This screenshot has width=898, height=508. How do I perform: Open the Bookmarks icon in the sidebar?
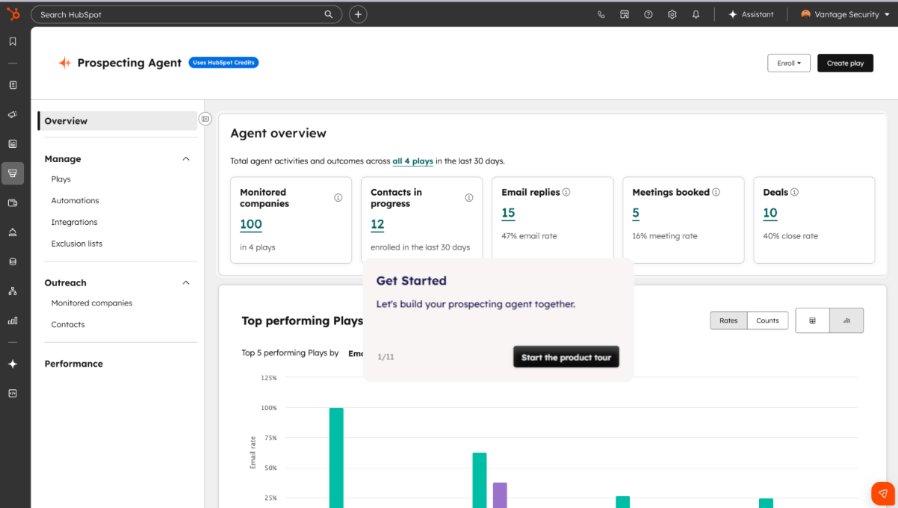(13, 42)
